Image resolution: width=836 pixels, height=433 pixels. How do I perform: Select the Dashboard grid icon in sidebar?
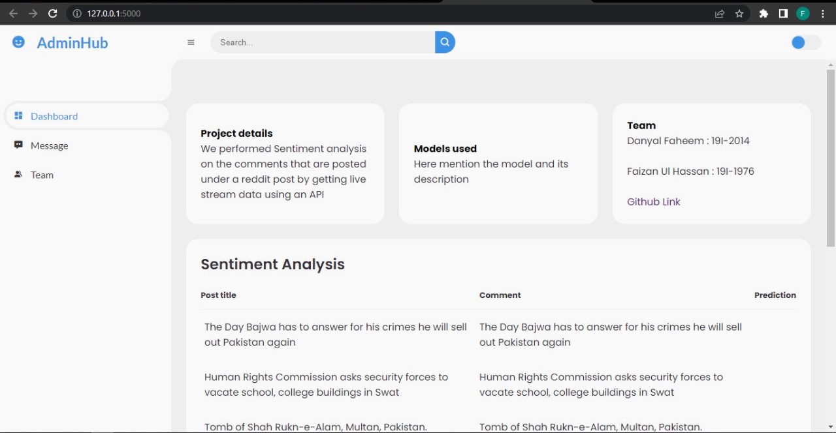pos(18,115)
